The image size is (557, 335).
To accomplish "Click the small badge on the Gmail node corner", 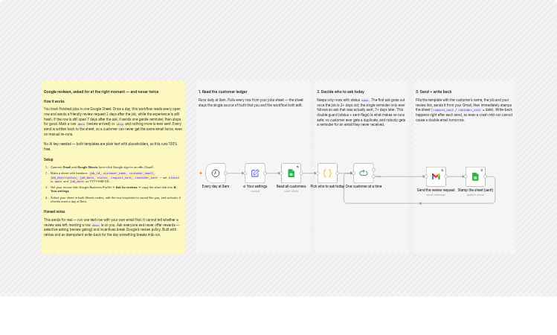I will click(x=442, y=170).
